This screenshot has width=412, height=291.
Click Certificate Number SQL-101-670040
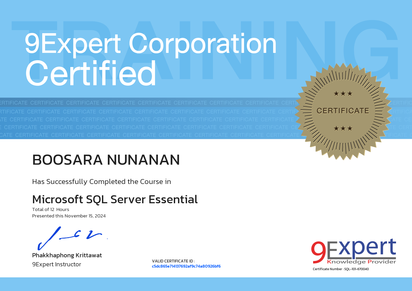(341, 269)
